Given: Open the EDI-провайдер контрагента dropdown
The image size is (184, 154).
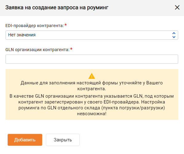Looking at the screenshot, I should 92,35.
